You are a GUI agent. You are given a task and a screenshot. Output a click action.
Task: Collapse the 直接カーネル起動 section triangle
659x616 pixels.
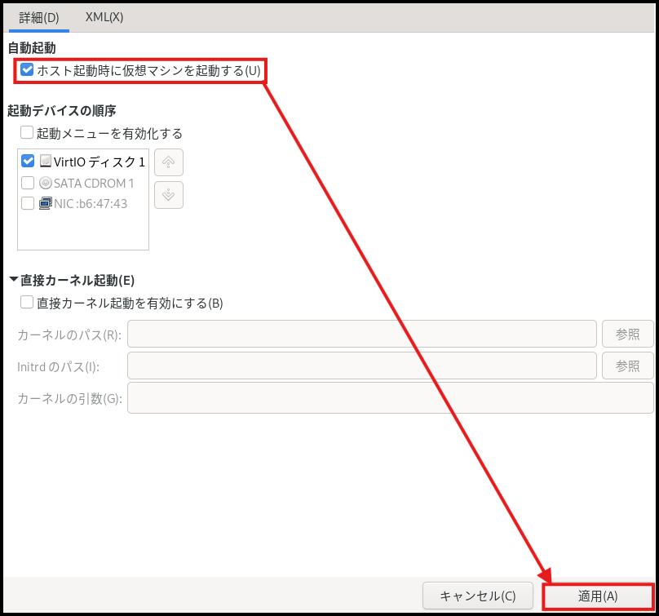tap(13, 280)
